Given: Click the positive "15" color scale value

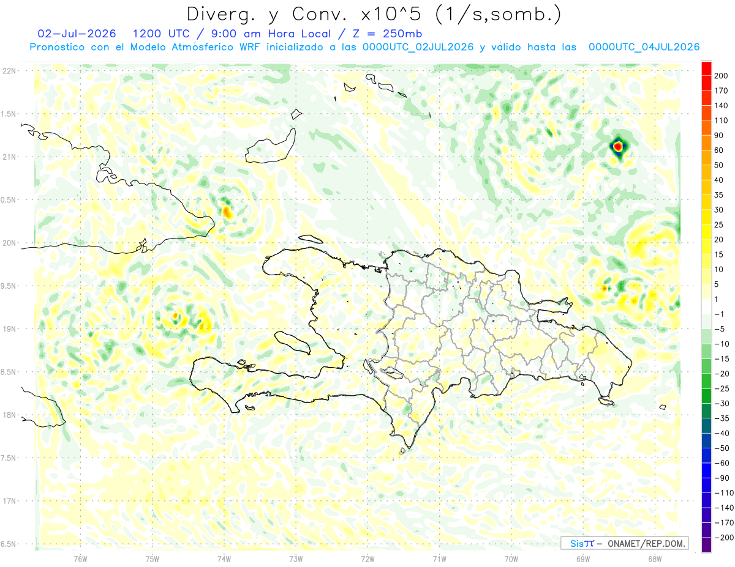Looking at the screenshot, I should point(720,254).
